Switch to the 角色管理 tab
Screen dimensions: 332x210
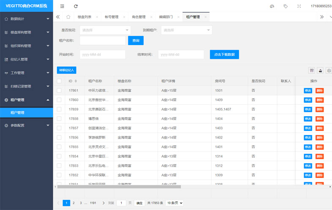click(x=139, y=17)
